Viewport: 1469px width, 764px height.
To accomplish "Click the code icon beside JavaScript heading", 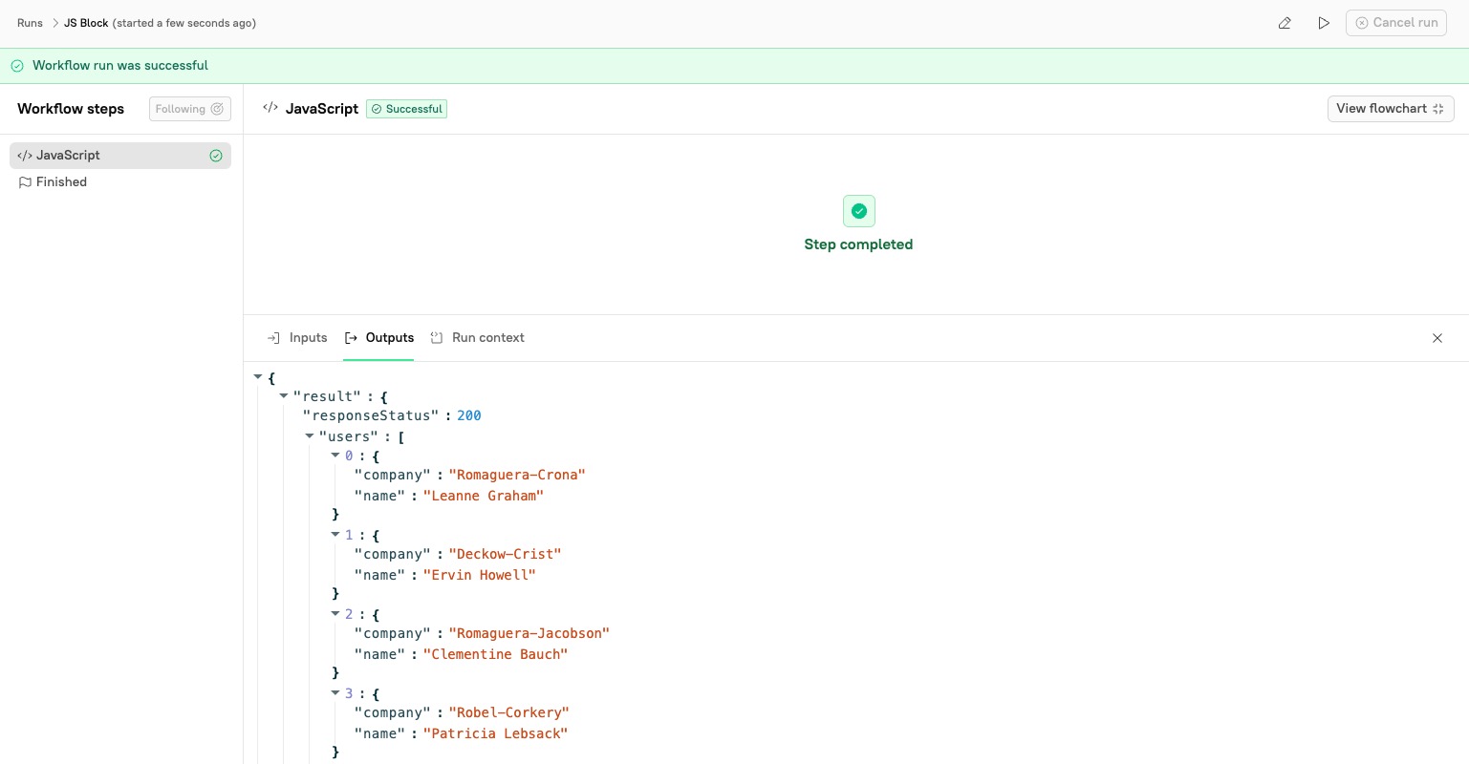I will coord(270,108).
